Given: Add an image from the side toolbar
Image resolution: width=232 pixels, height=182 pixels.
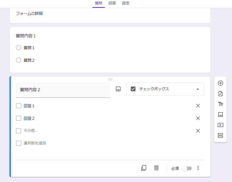Looking at the screenshot, I should point(220,115).
